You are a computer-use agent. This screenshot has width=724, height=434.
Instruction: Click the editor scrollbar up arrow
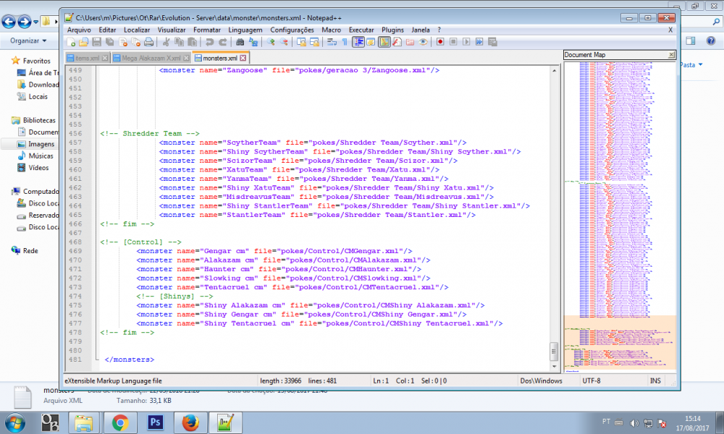point(554,71)
